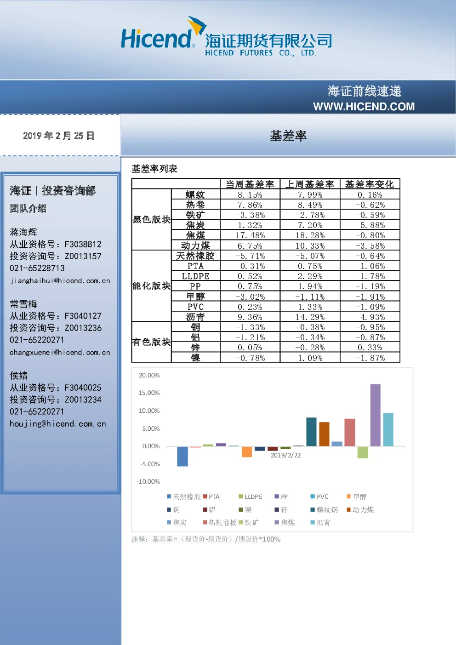Screen dimensions: 456x645
Task: Click the blue negative 天然橡胶 bar in chart
Action: tap(182, 456)
